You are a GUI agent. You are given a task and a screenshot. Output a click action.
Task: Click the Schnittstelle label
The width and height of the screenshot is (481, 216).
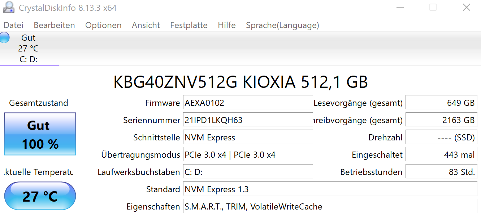click(x=157, y=138)
